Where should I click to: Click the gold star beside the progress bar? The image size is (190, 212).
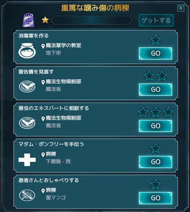[45, 20]
